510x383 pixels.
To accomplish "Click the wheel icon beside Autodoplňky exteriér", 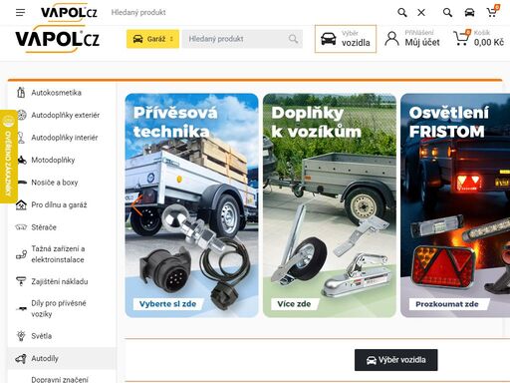I will (21, 115).
